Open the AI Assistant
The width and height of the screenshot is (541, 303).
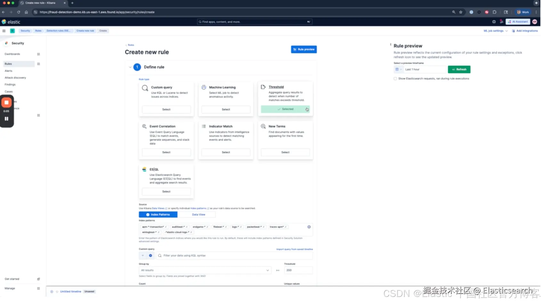click(518, 22)
